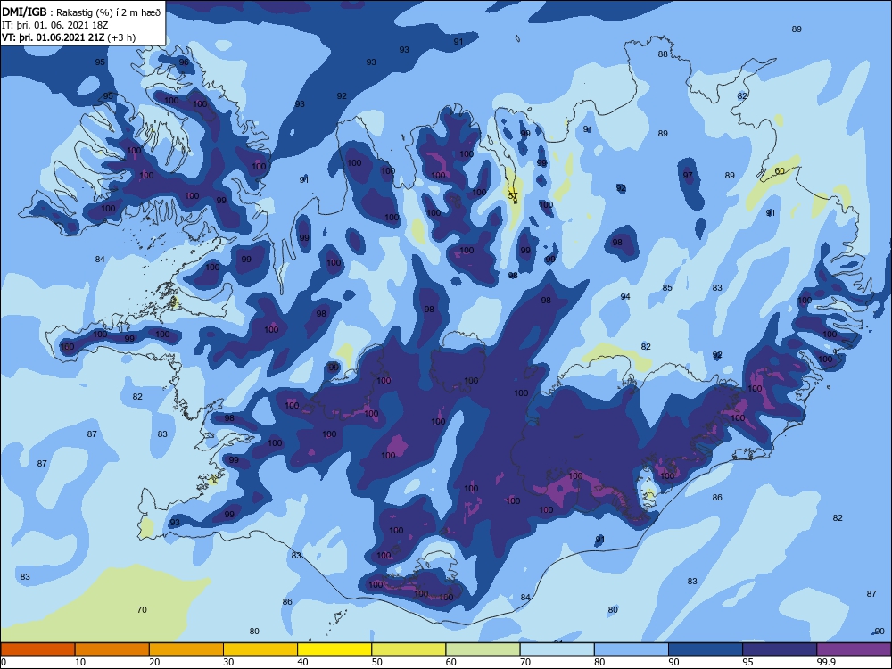Screen dimensions: 892x669
Task: Click the legend tick label '10'
Action: tap(80, 662)
